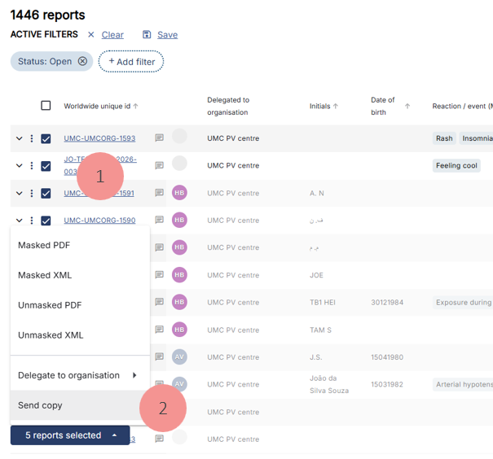Open comment icon for UMC-UMCORG-1593 row
The width and height of the screenshot is (493, 459).
click(x=160, y=138)
